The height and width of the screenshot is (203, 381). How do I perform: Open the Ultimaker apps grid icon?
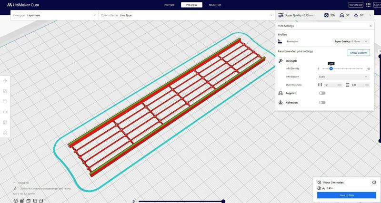(368, 5)
